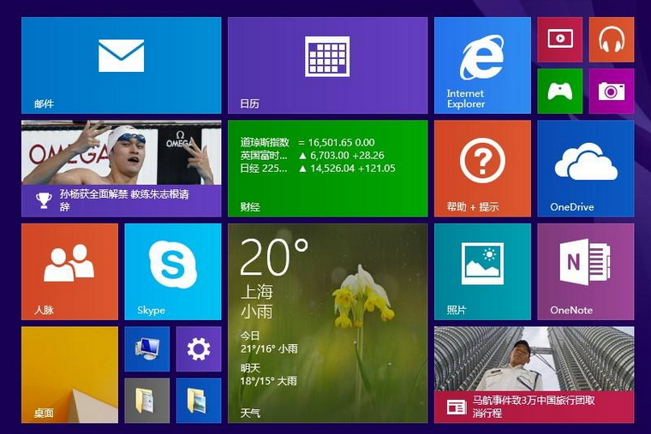Open the Xbox Games controller tile
Viewport: 651px width, 434px height.
tap(559, 91)
